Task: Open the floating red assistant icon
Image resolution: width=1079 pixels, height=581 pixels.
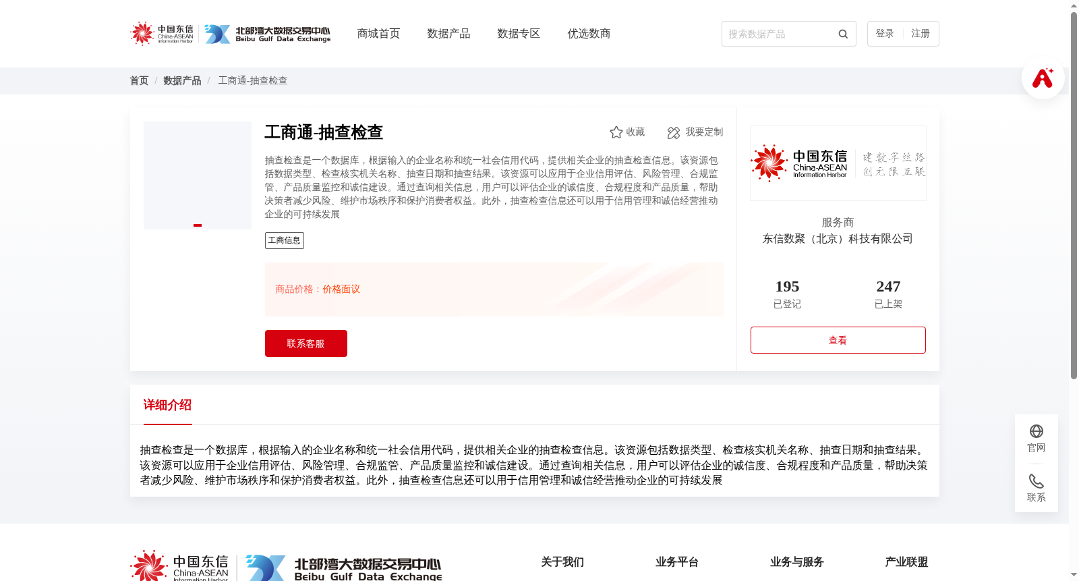Action: coord(1043,78)
